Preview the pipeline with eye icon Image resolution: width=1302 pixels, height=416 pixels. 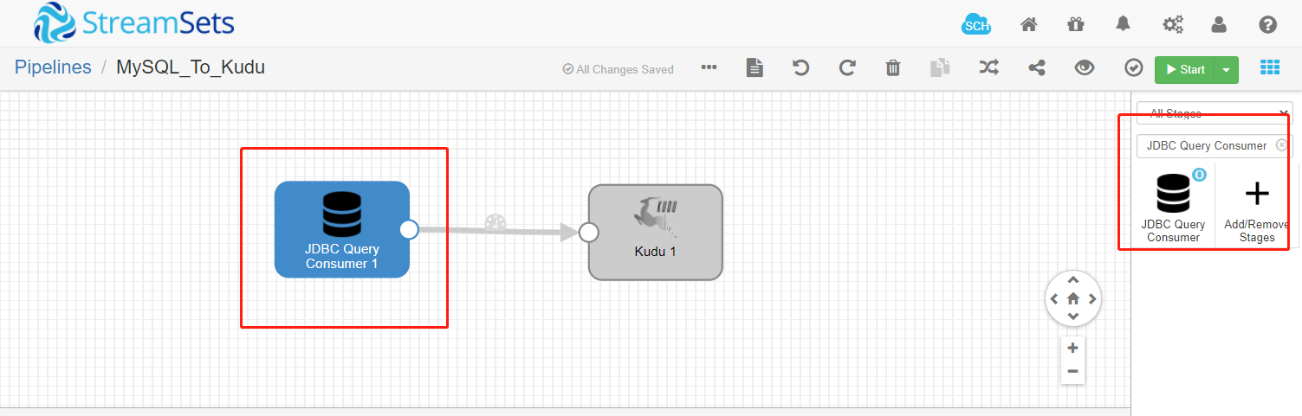point(1085,67)
